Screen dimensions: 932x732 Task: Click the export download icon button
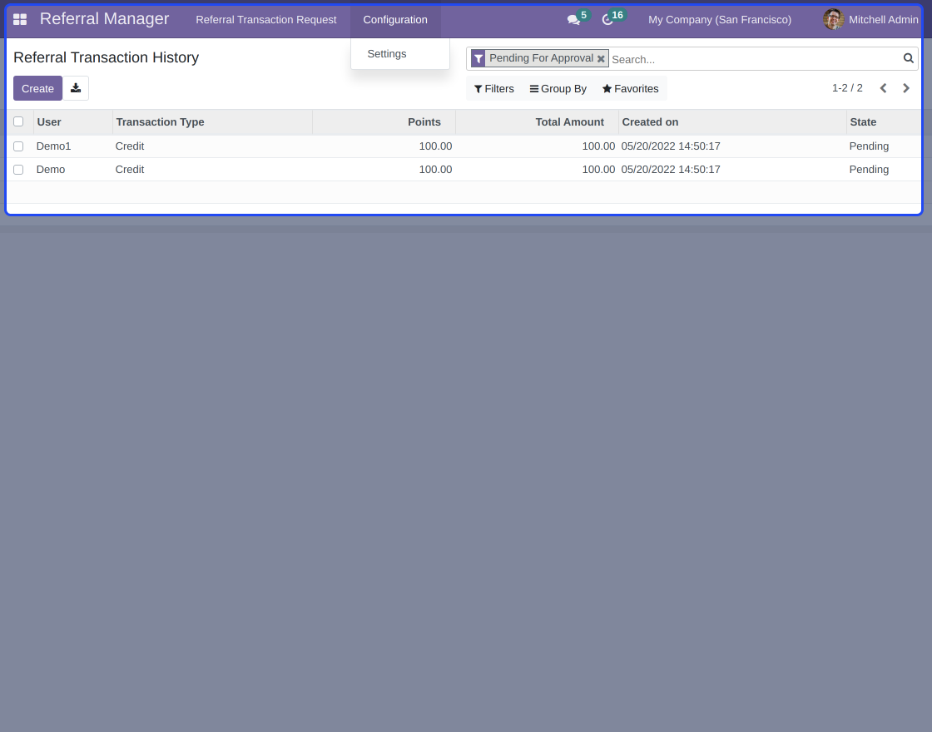pyautogui.click(x=76, y=88)
